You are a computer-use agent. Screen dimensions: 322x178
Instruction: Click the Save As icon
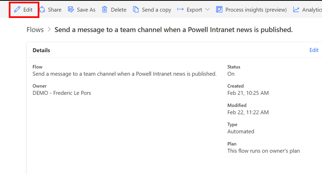tap(71, 10)
